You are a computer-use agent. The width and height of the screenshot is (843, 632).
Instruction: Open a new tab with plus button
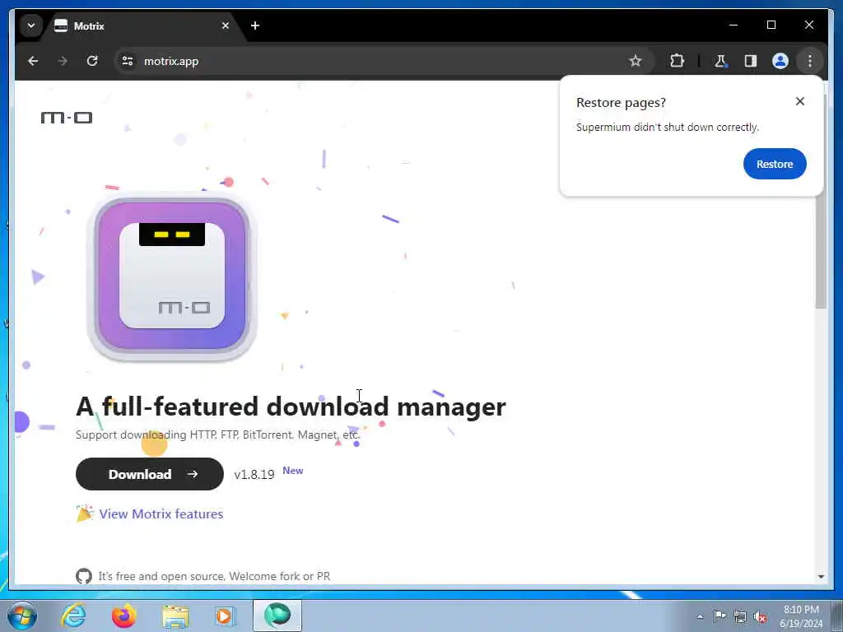tap(255, 26)
